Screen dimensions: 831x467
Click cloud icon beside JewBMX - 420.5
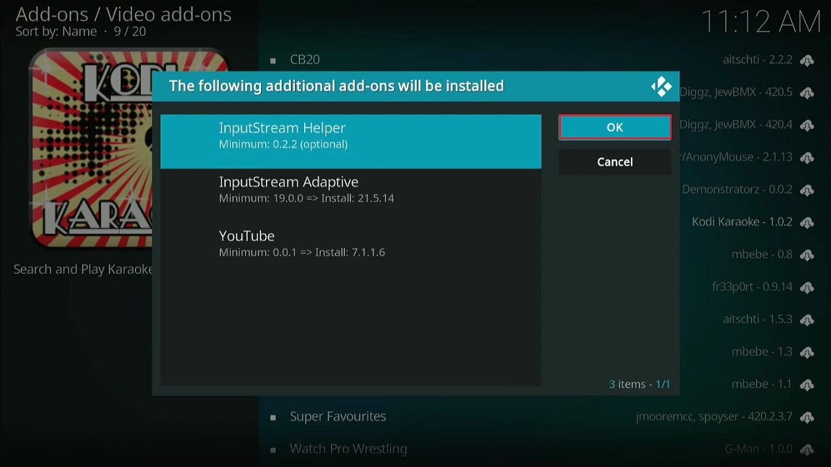[806, 92]
